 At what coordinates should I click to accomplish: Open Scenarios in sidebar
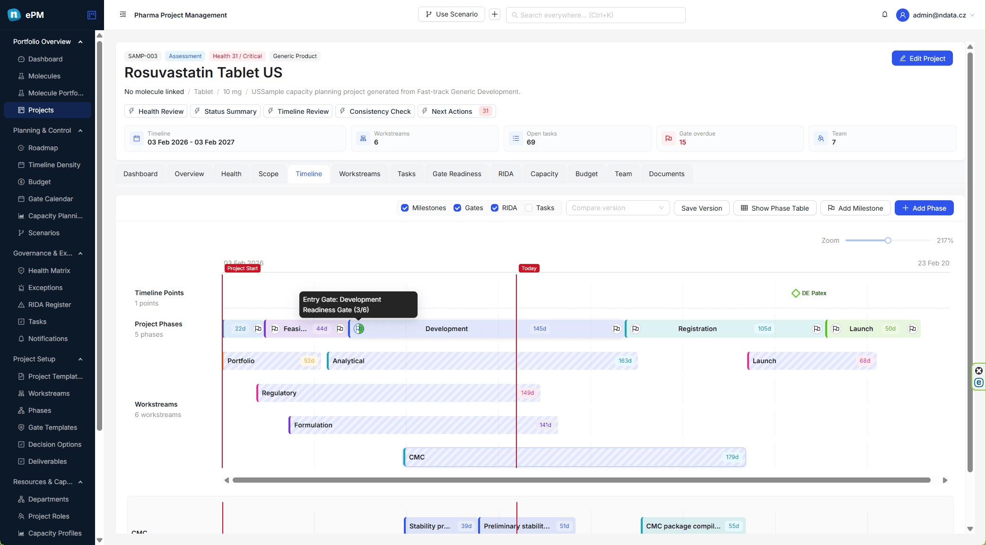[44, 233]
